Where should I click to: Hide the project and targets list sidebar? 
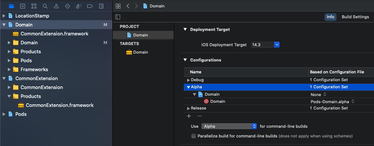[118, 17]
